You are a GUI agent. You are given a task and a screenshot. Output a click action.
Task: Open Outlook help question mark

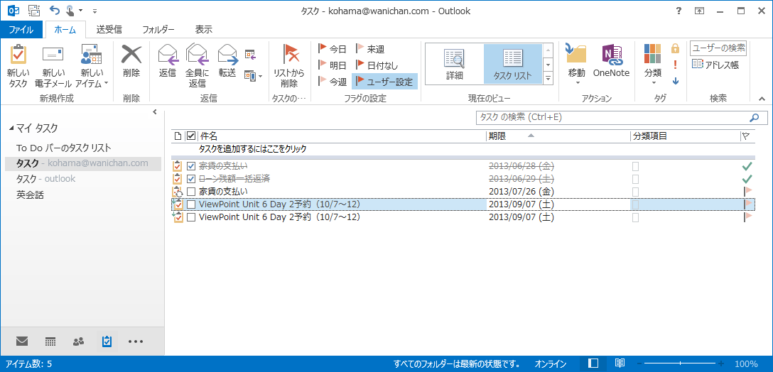[x=679, y=11]
